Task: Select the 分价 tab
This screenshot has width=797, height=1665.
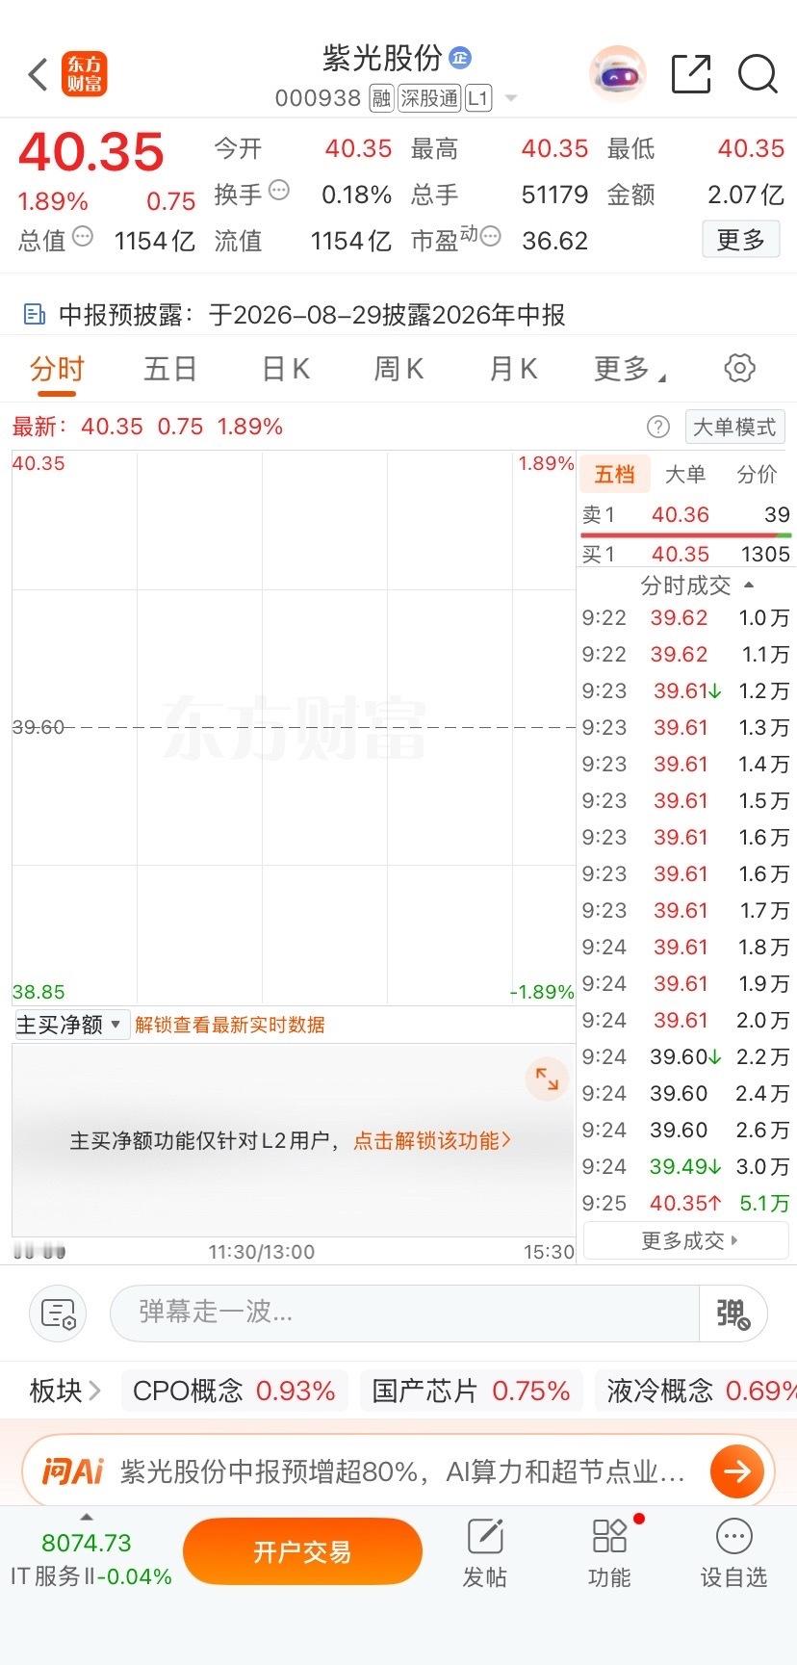Action: [757, 474]
